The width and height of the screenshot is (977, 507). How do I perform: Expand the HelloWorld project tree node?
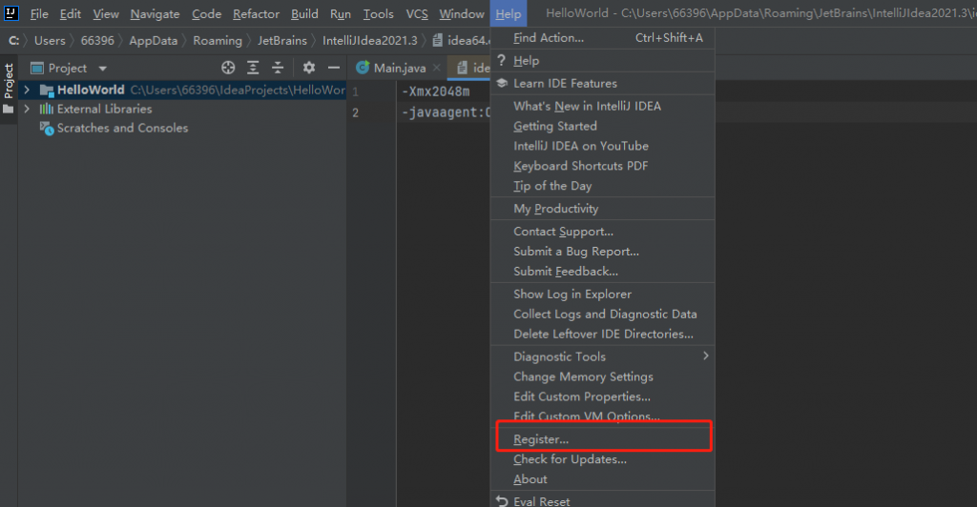[x=27, y=90]
